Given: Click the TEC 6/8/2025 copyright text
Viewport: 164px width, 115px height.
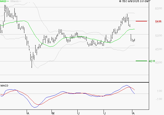Looking at the screenshot, I should (135, 1).
